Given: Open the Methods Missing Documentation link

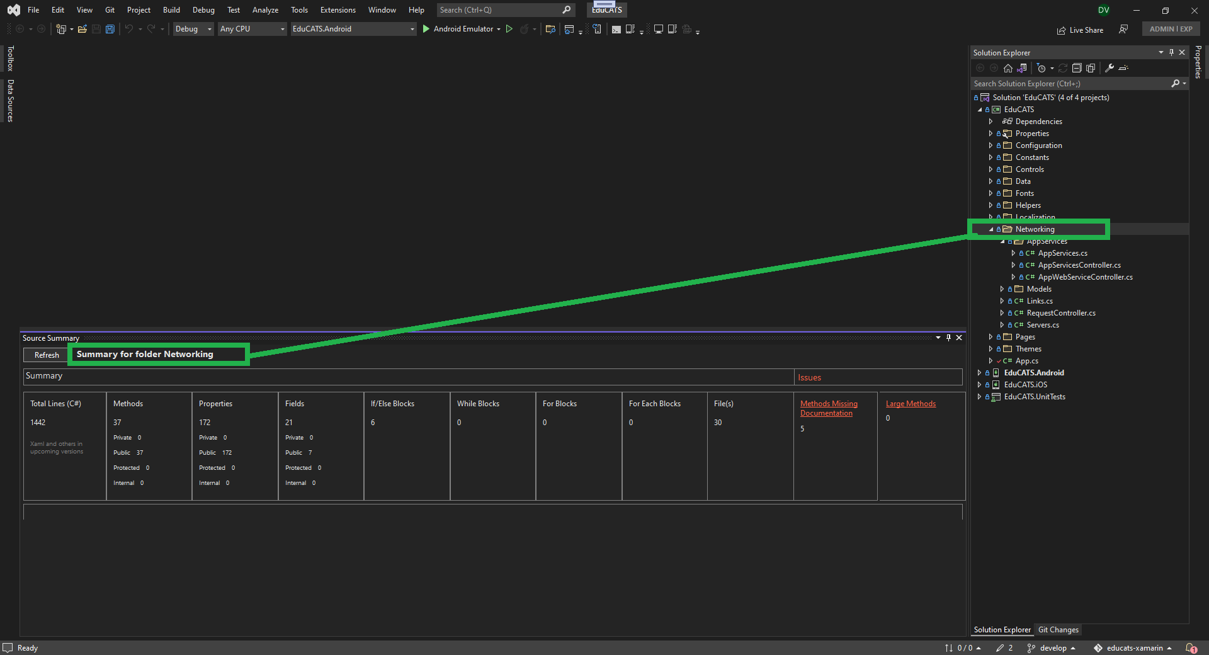Looking at the screenshot, I should click(x=829, y=408).
